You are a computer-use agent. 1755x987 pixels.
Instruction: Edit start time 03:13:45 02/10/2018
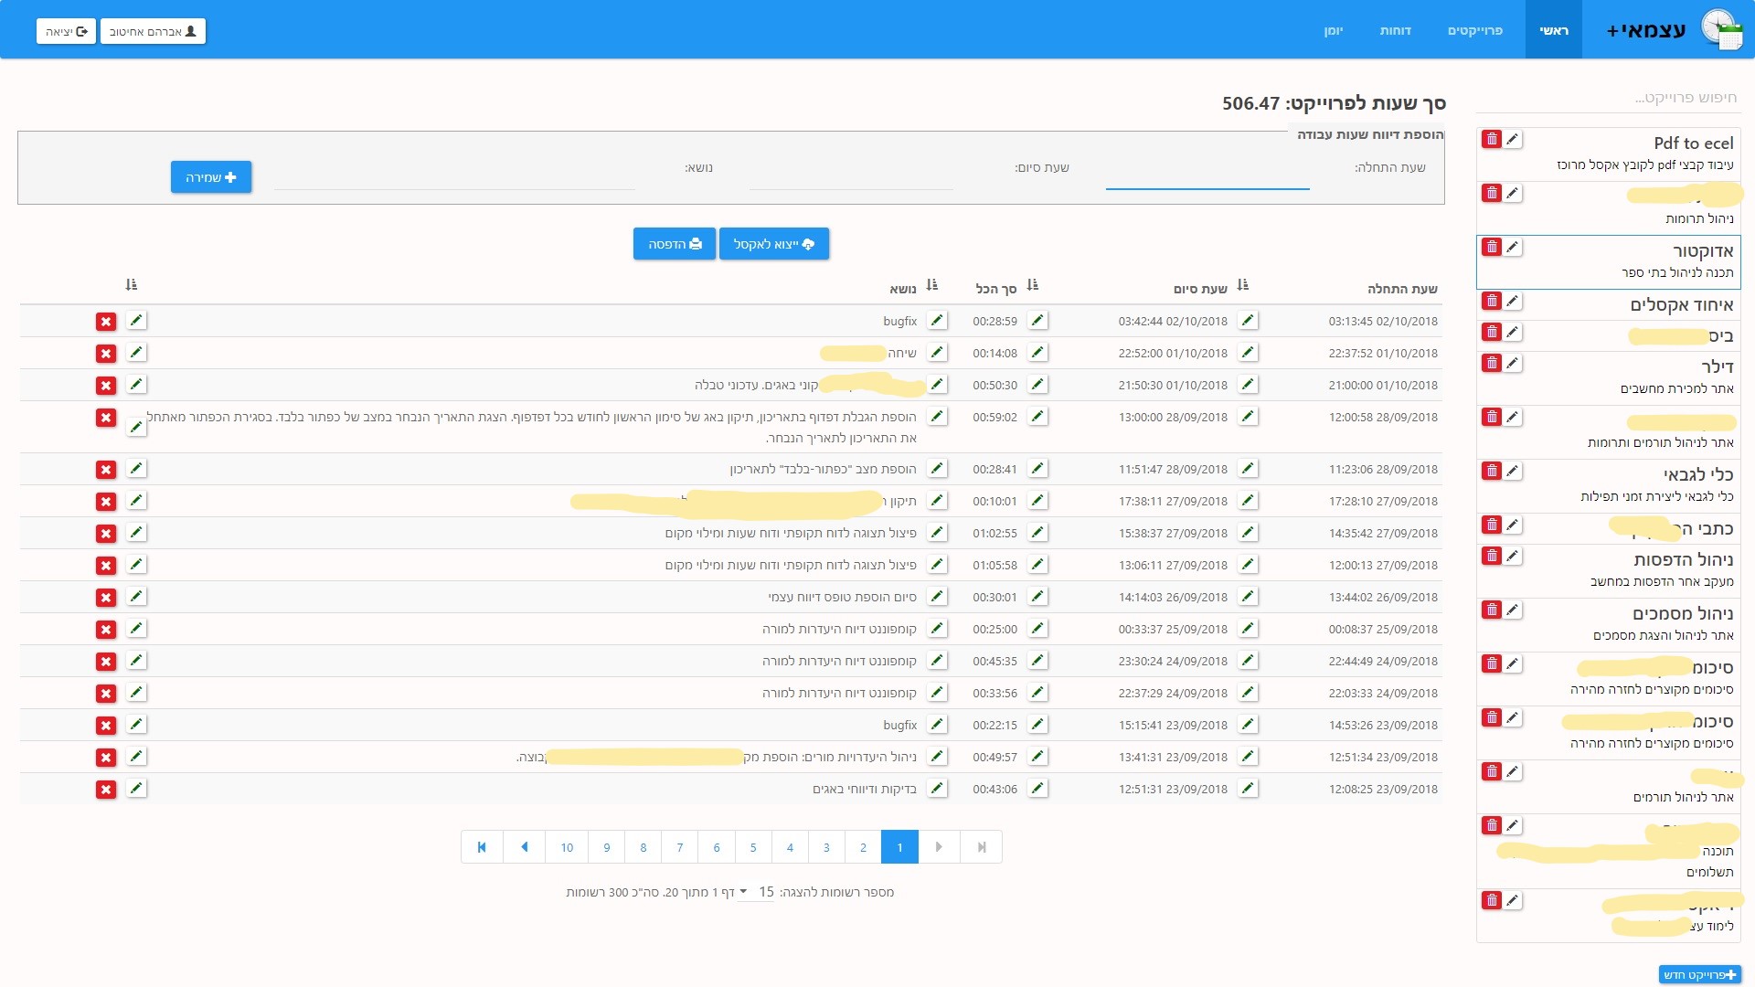[x=1248, y=321]
